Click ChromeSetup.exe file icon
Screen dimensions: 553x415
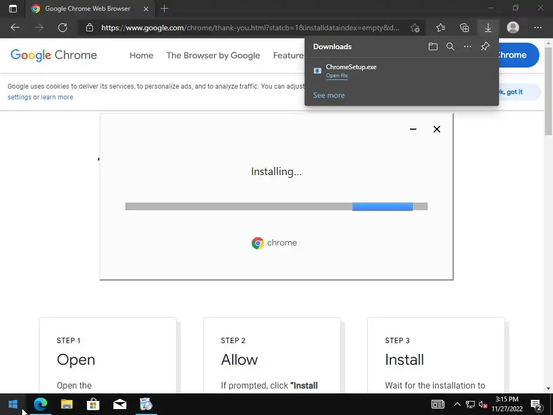pos(318,71)
